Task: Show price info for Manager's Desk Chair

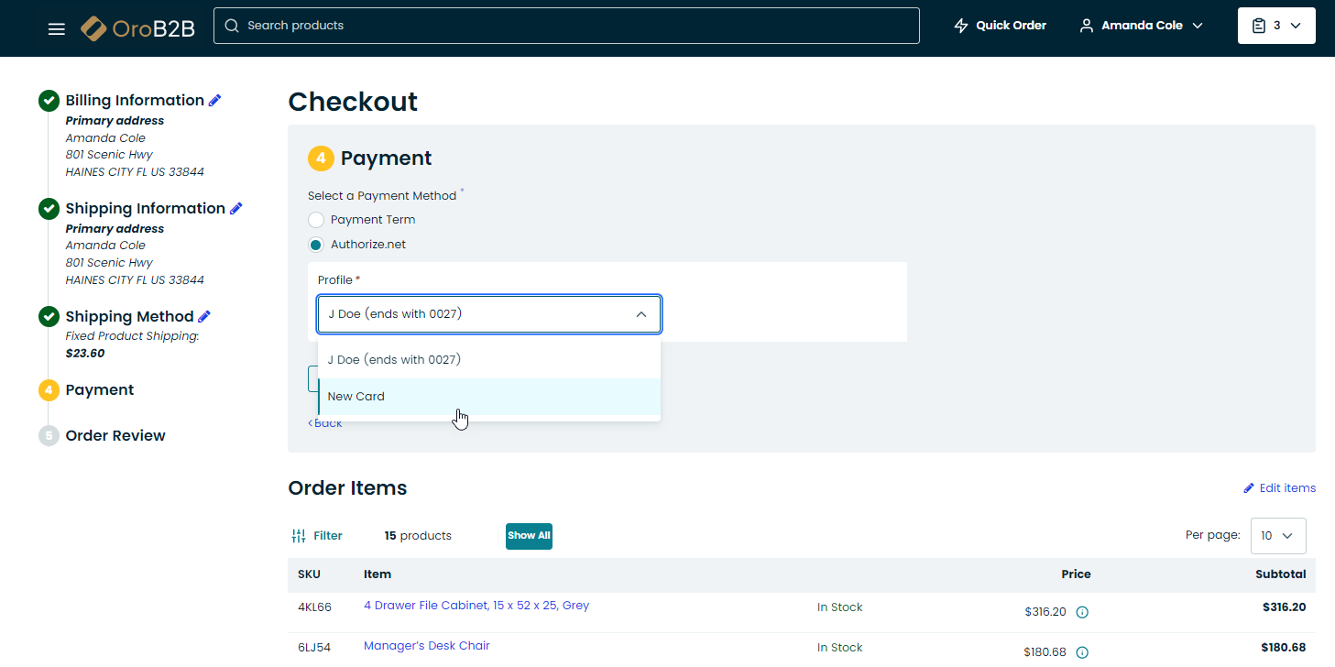Action: pos(1082,652)
